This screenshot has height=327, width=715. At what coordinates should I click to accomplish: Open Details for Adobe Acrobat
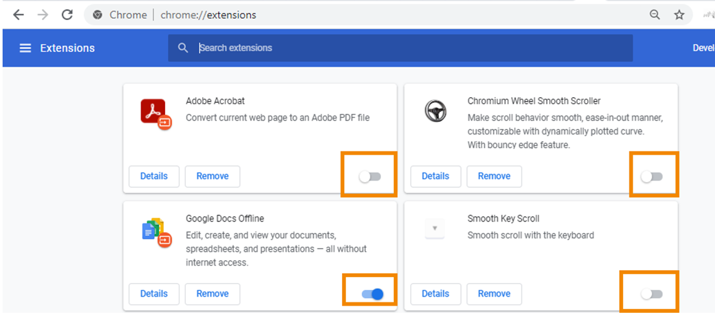click(x=154, y=176)
